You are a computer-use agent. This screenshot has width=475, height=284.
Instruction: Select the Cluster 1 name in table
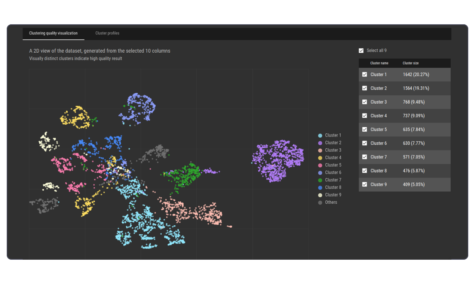tap(379, 74)
